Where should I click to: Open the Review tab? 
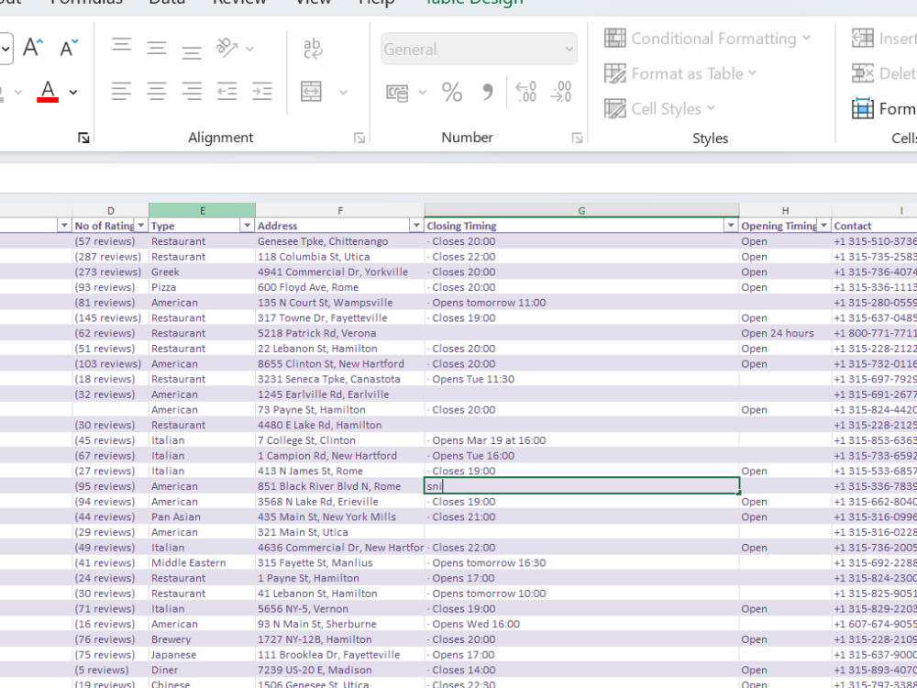[239, 3]
